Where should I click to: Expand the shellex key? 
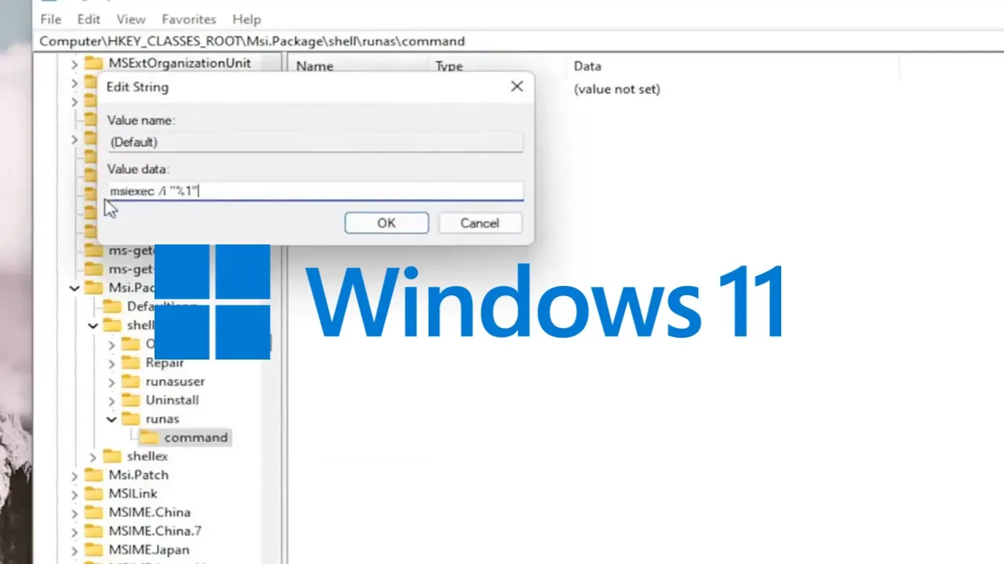pos(93,456)
